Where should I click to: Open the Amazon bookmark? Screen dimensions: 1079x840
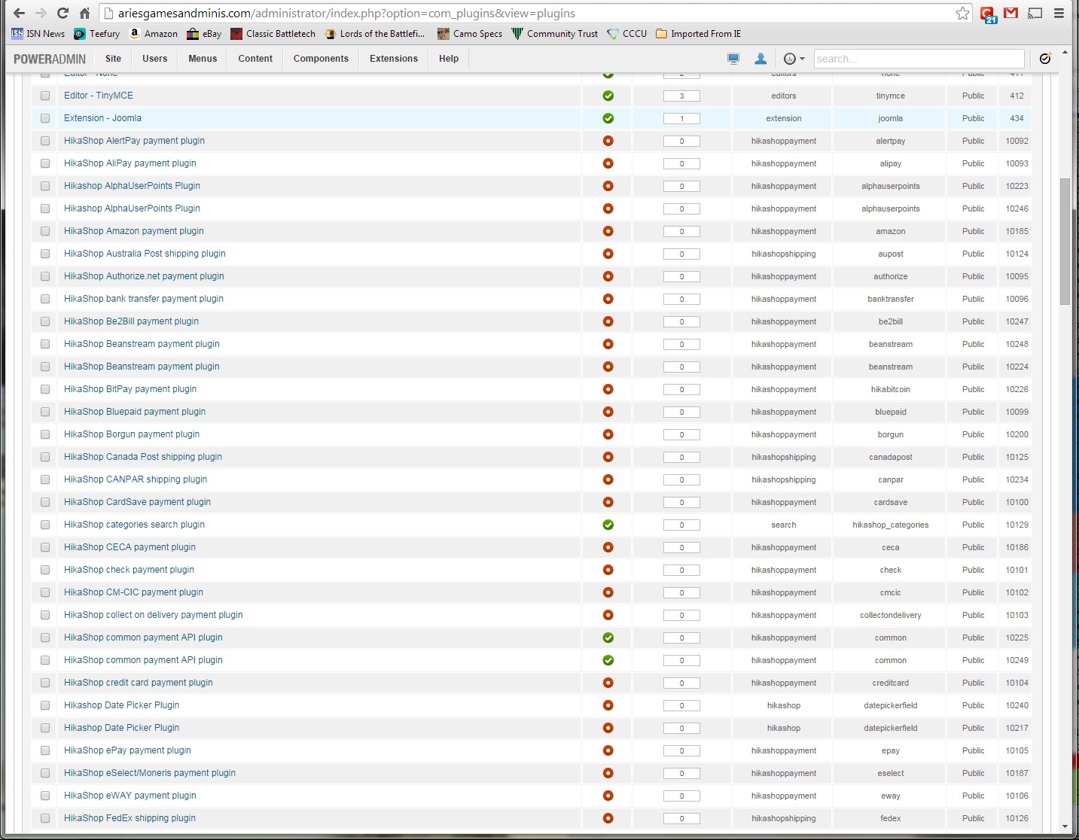click(x=154, y=34)
